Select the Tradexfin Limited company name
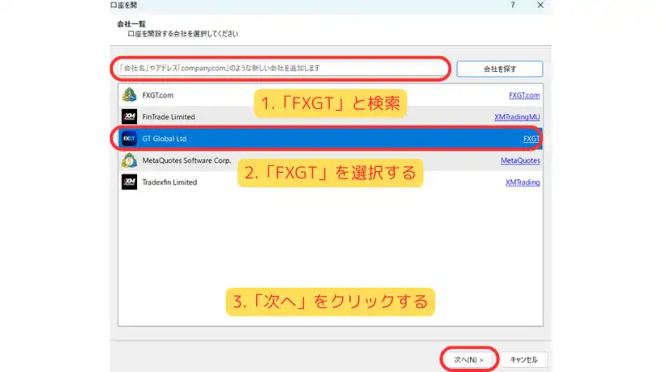 (169, 183)
